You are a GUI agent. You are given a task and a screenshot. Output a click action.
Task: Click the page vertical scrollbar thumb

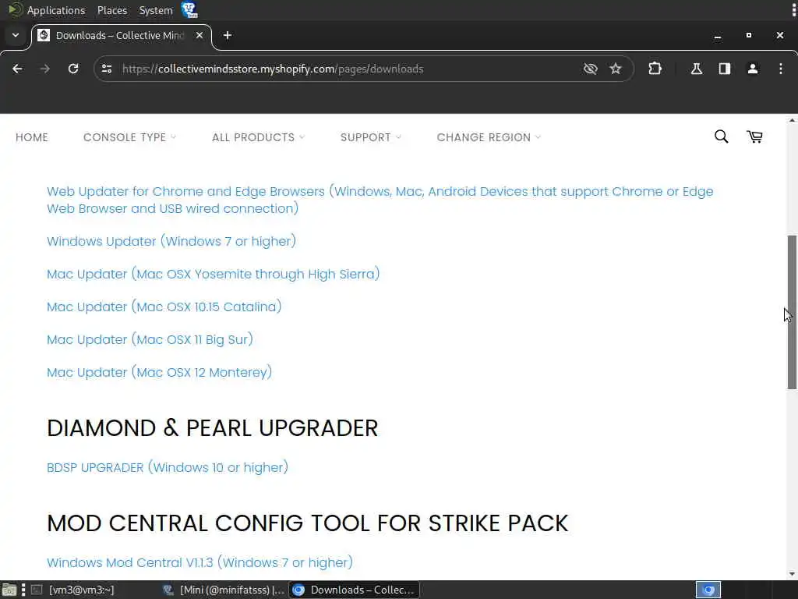coord(792,312)
